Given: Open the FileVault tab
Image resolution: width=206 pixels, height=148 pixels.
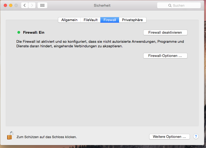Looking at the screenshot, I should [x=90, y=20].
